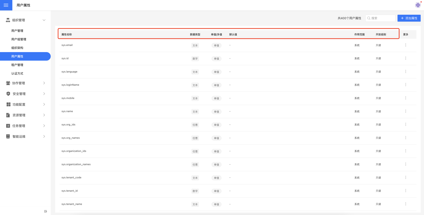
Task: Click the 属性名称 column header
Action: [67, 34]
